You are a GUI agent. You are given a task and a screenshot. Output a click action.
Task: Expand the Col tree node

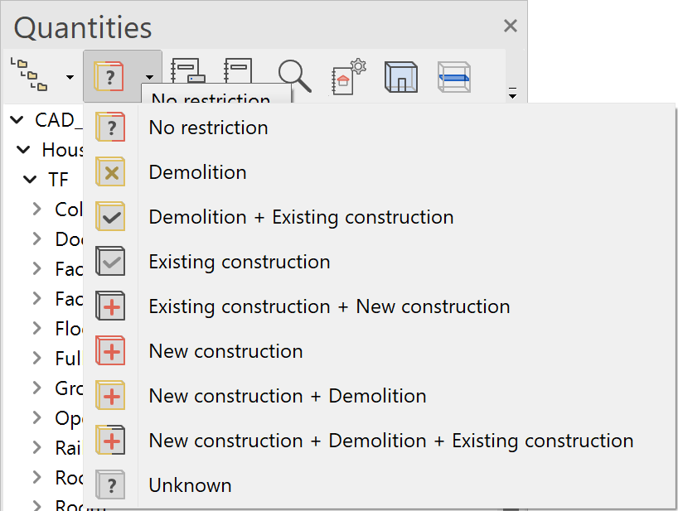(37, 209)
